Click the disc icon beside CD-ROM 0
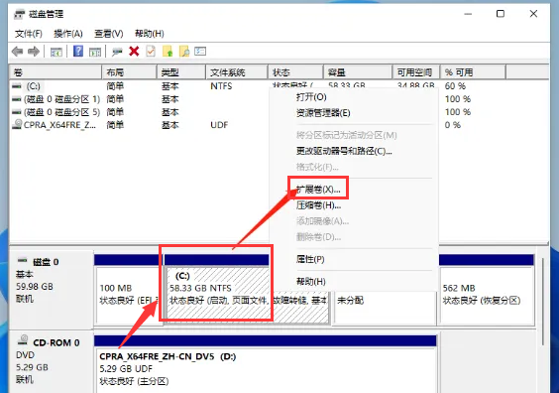Viewport: 559px width, 393px height. [23, 339]
